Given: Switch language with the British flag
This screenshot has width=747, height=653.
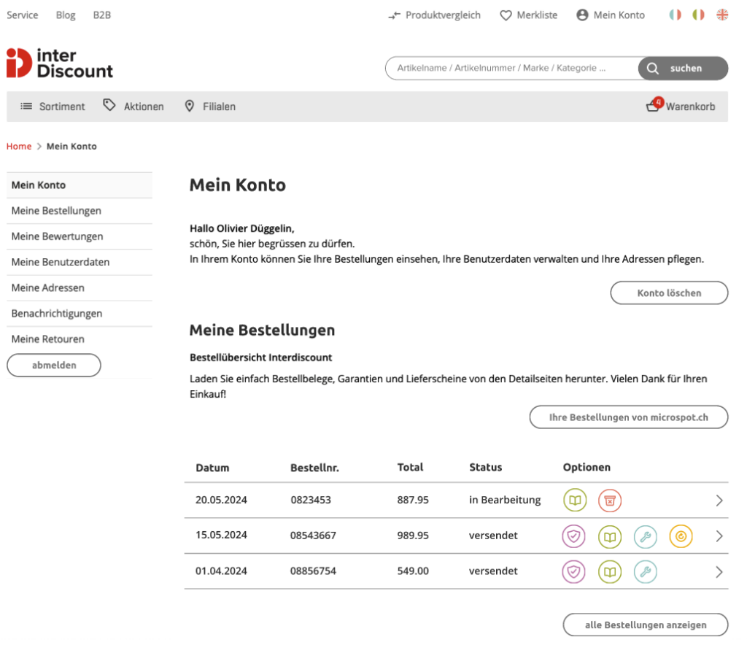Looking at the screenshot, I should pyautogui.click(x=722, y=15).
